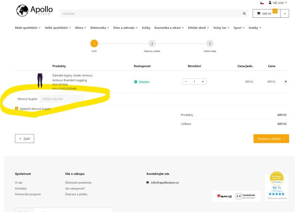Open Kontakty footer link
Viewport: 295px width, 212px height.
point(21,188)
